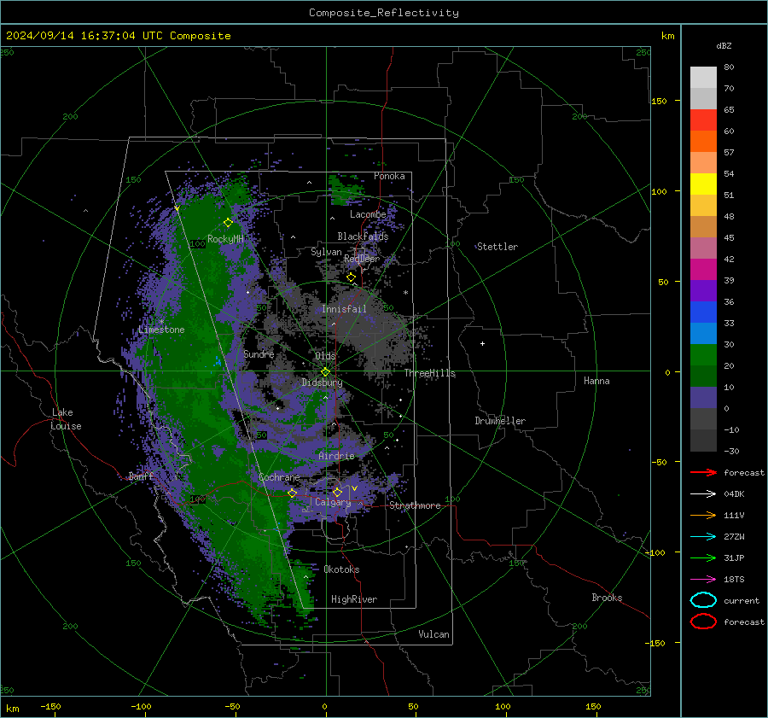Click the Strathmore label
This screenshot has height=718, width=768.
415,505
